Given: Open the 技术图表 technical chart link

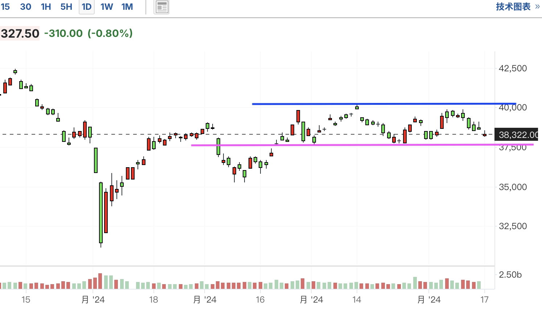Looking at the screenshot, I should pos(518,7).
